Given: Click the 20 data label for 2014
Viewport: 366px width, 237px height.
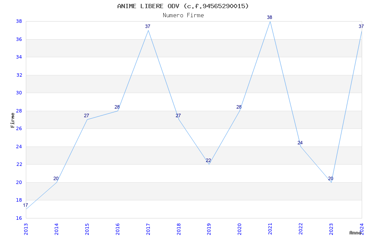Looking at the screenshot, I should coord(56,179).
